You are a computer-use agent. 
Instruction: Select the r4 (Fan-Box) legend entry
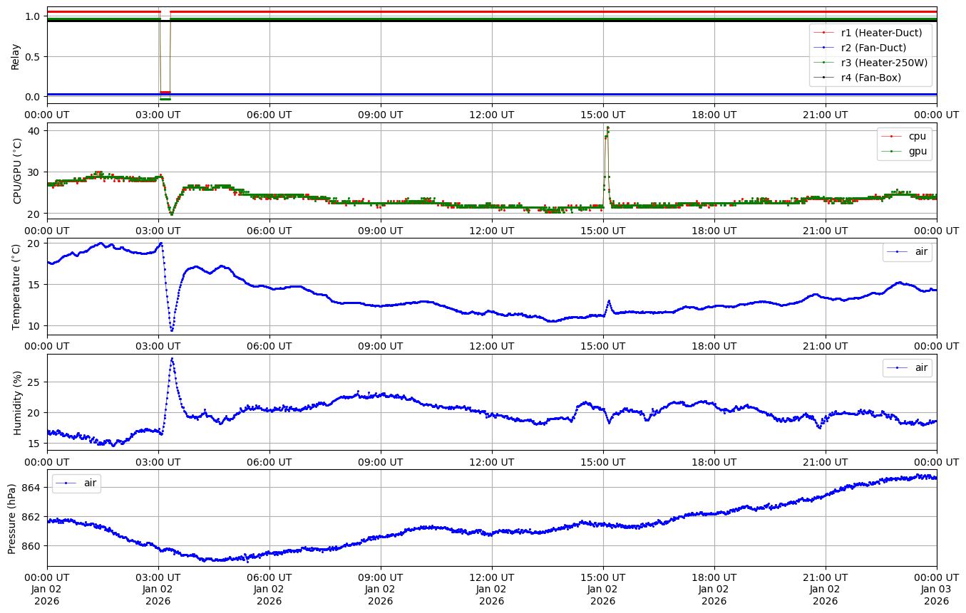point(871,78)
